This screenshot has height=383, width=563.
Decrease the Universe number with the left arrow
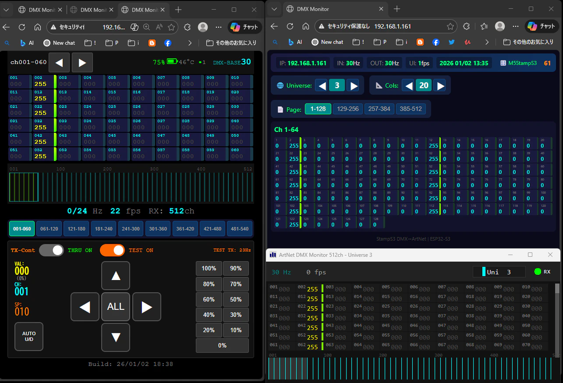pos(322,85)
